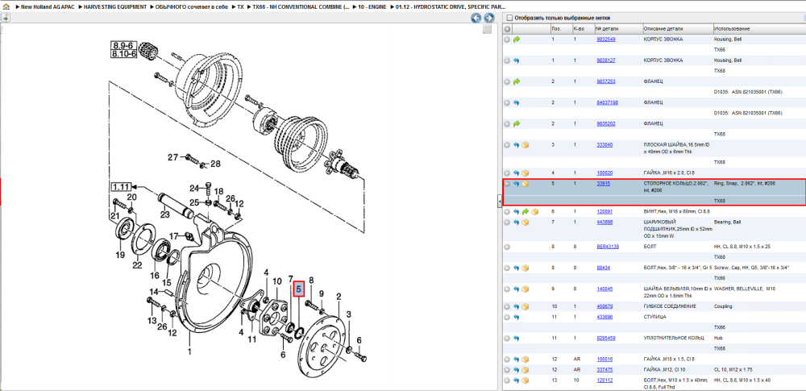Image resolution: width=806 pixels, height=391 pixels.
Task: Toggle the diagram panel pin icon
Action: (x=5, y=18)
